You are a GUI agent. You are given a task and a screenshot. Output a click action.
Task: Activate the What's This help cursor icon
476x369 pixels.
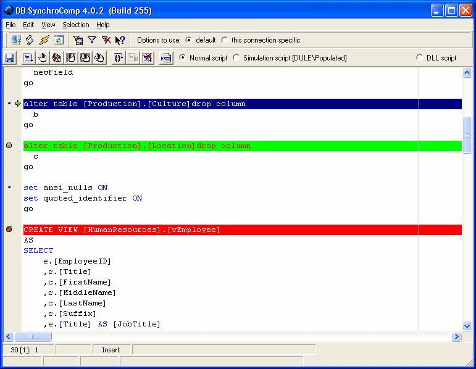120,40
